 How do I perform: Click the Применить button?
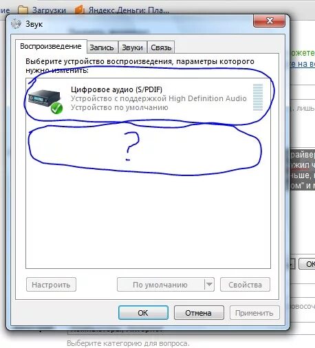click(254, 312)
